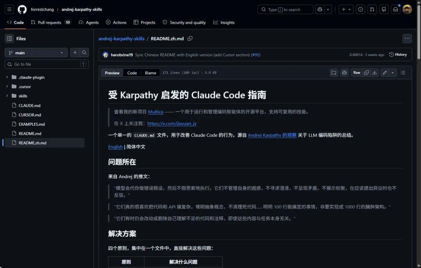Screen dimensions: 421x268
Task: Expand the .claude-plugin folder
Action: point(7,77)
